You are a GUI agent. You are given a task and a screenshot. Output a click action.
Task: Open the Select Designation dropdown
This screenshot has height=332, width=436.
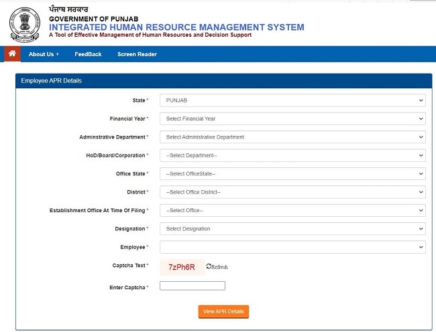pos(292,229)
